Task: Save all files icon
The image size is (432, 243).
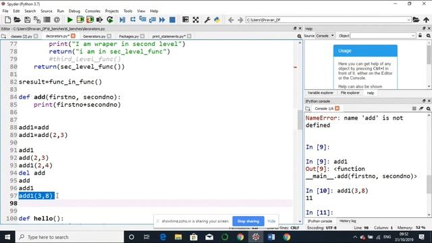Action: tap(37, 20)
